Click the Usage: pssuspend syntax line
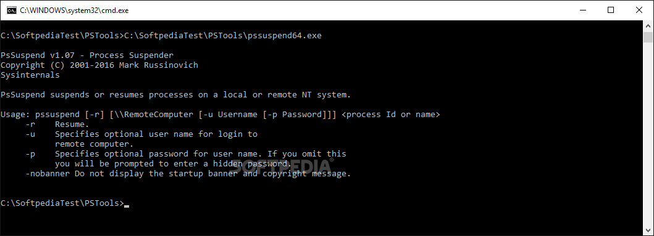This screenshot has width=654, height=236. click(x=220, y=115)
